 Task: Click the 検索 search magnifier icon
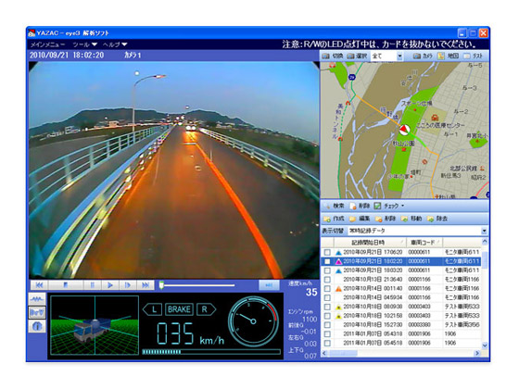tap(326, 206)
